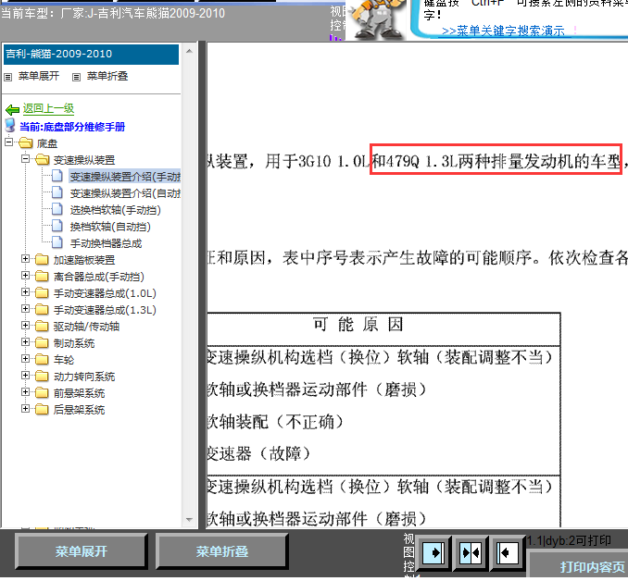This screenshot has width=628, height=581.
Task: Click 菜单折叠 at the sidebar top
Action: [107, 76]
